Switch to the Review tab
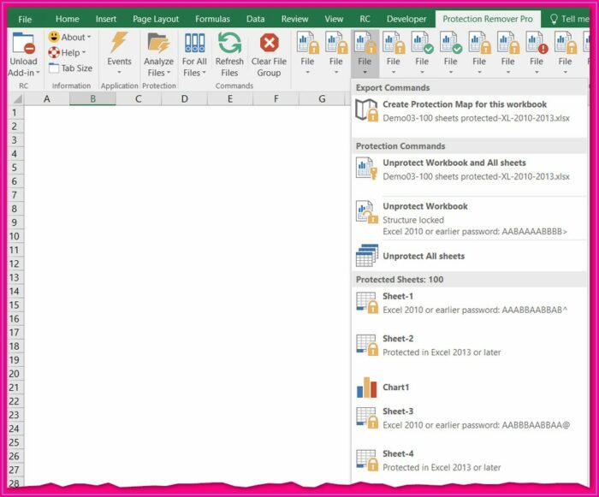599x497 pixels. (x=294, y=19)
